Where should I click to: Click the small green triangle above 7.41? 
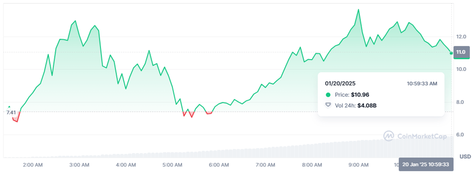pos(9,107)
